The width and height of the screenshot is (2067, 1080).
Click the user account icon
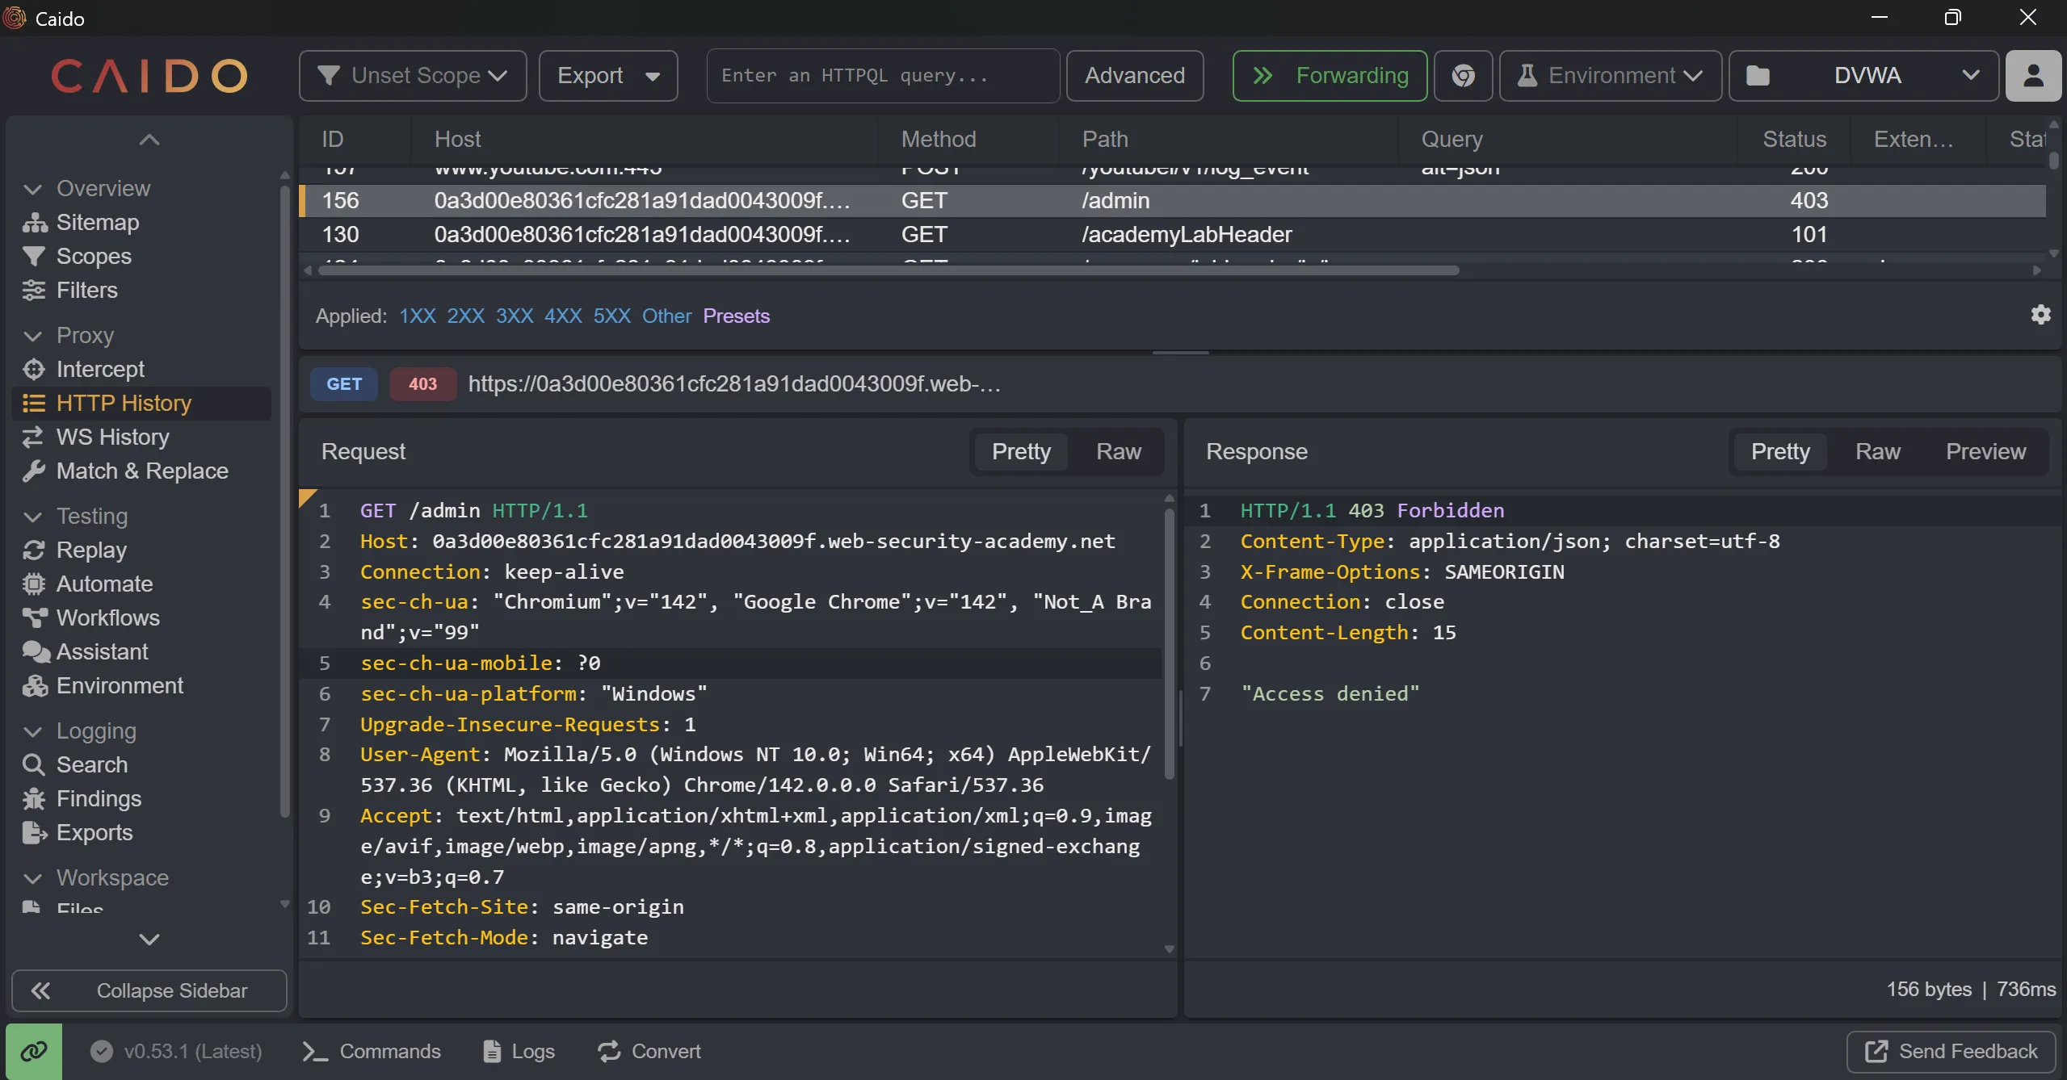(2033, 76)
